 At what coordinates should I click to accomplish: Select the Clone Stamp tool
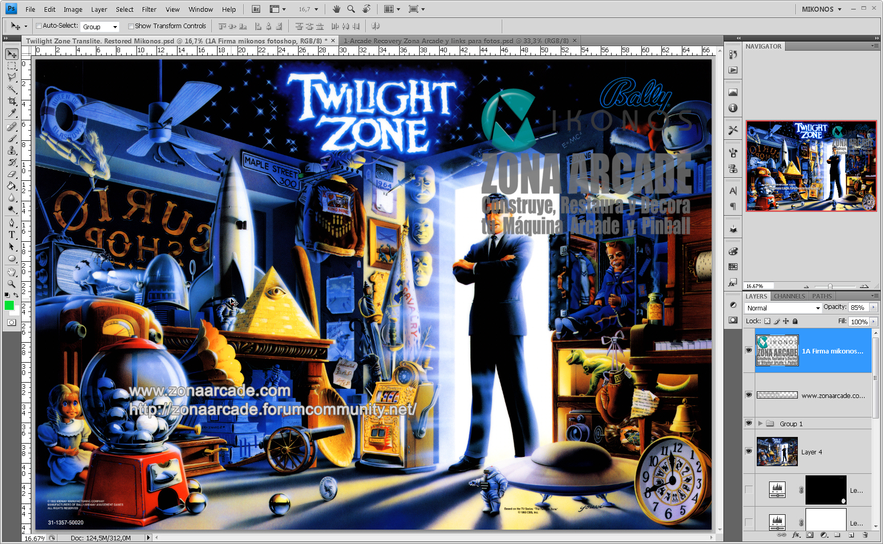[12, 151]
